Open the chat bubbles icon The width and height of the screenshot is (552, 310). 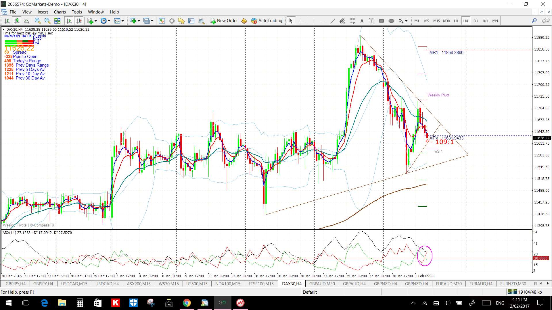pos(545,21)
